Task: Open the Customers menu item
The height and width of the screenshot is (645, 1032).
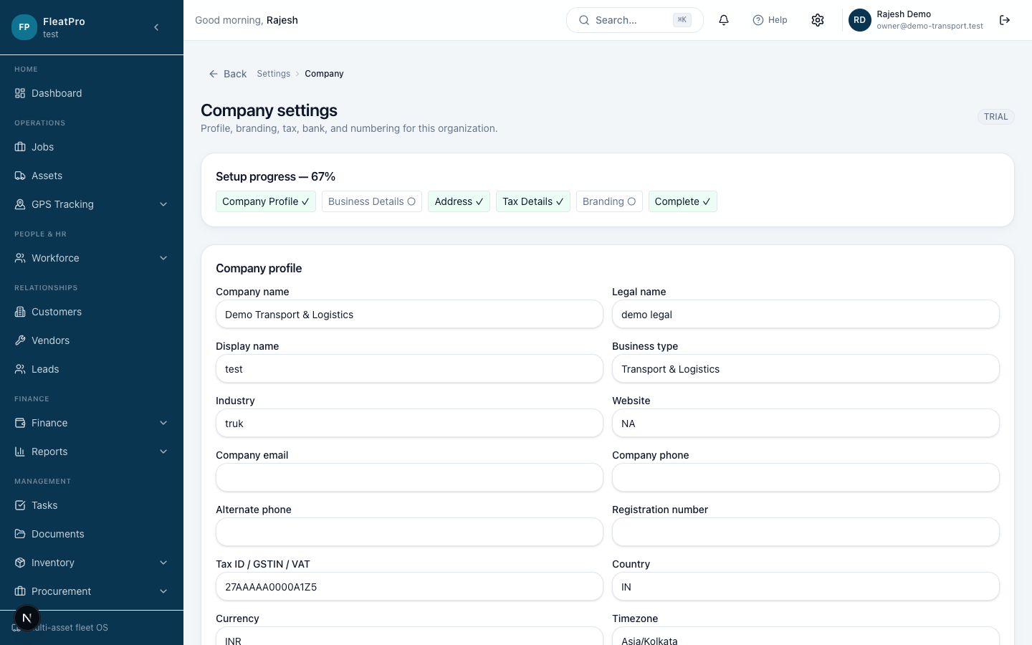Action: click(x=92, y=312)
